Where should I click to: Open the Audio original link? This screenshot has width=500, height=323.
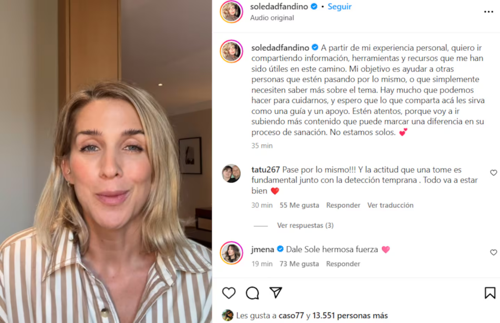272,18
